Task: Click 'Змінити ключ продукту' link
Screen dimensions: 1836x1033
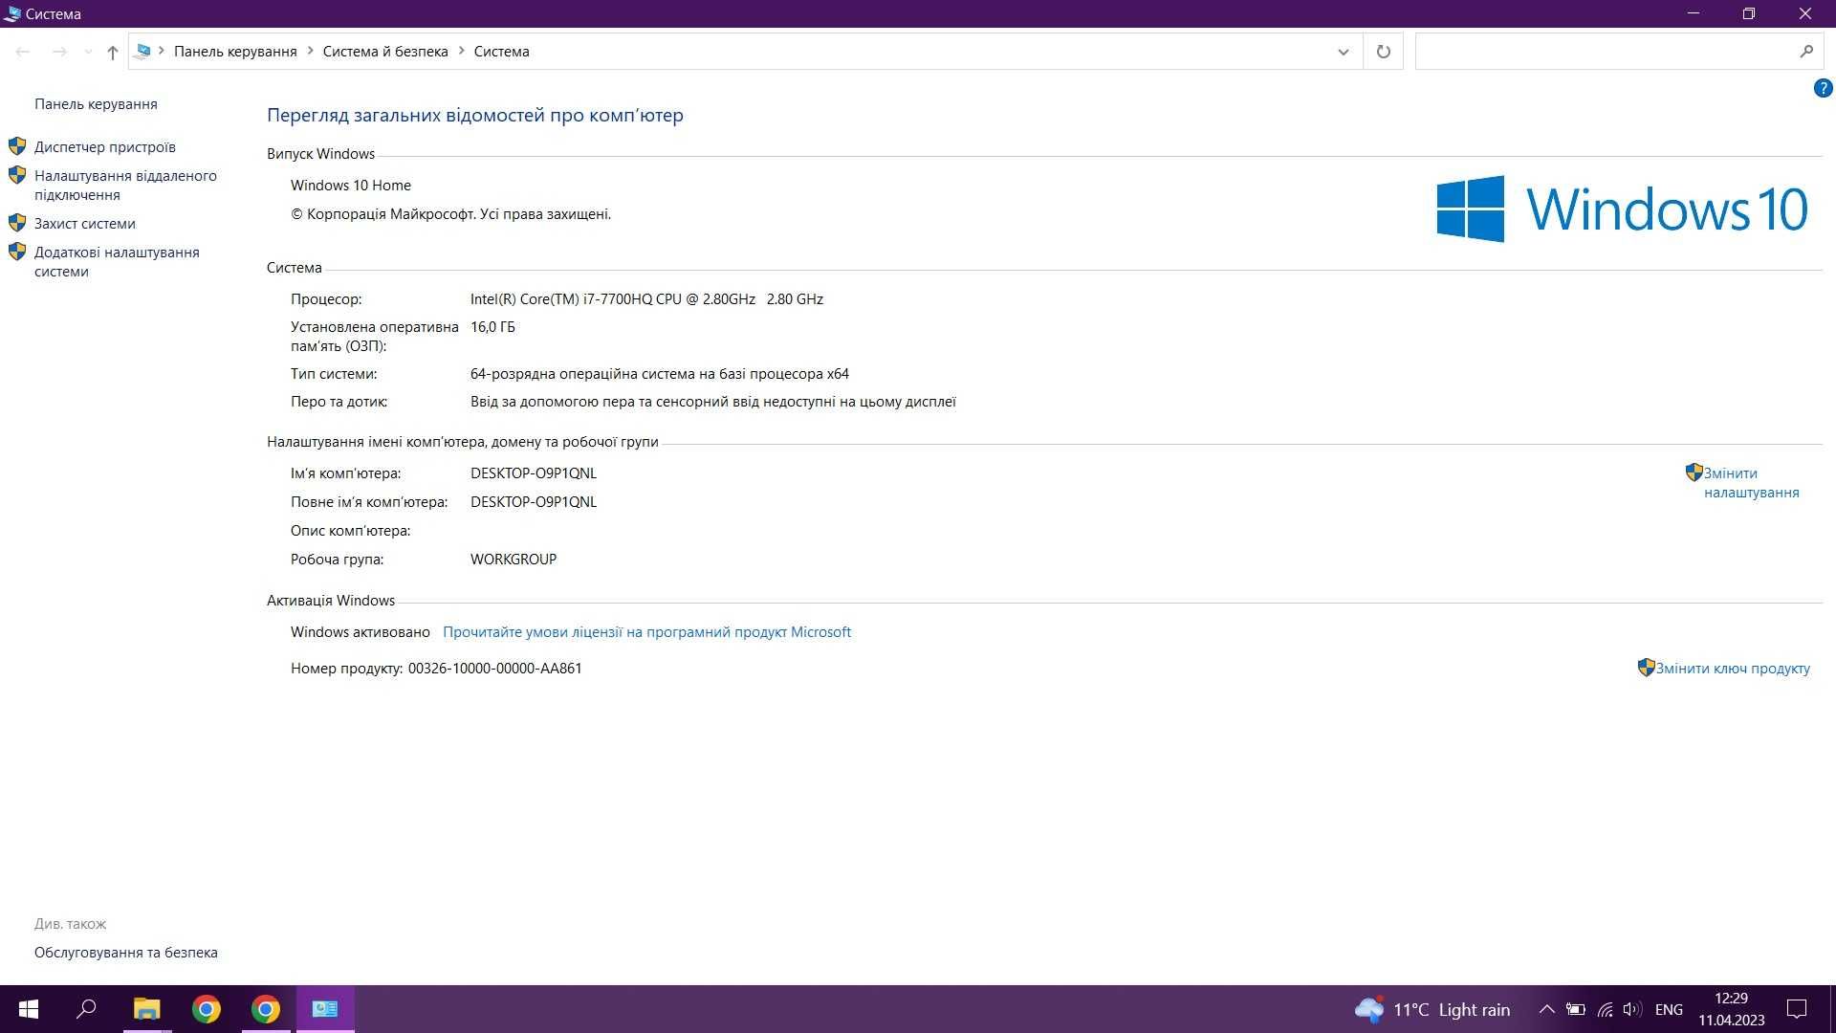Action: point(1733,669)
